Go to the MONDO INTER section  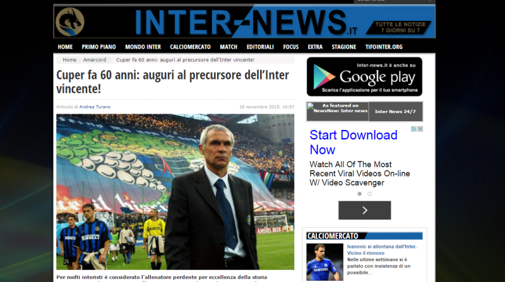coord(143,47)
